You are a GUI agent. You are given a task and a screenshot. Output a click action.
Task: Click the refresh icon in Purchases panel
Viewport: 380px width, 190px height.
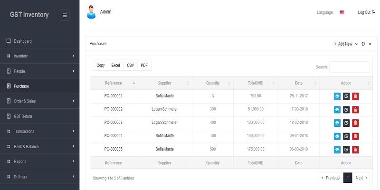coord(363,44)
